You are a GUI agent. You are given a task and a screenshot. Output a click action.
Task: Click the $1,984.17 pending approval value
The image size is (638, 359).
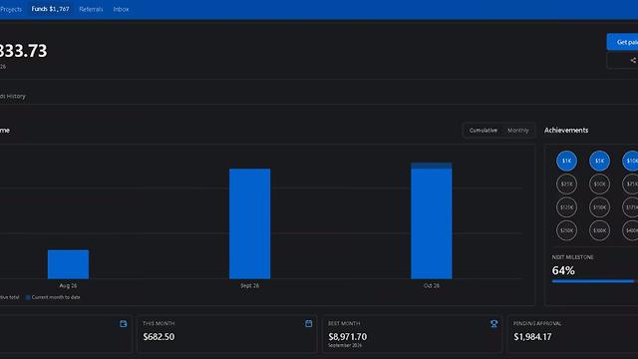click(532, 337)
